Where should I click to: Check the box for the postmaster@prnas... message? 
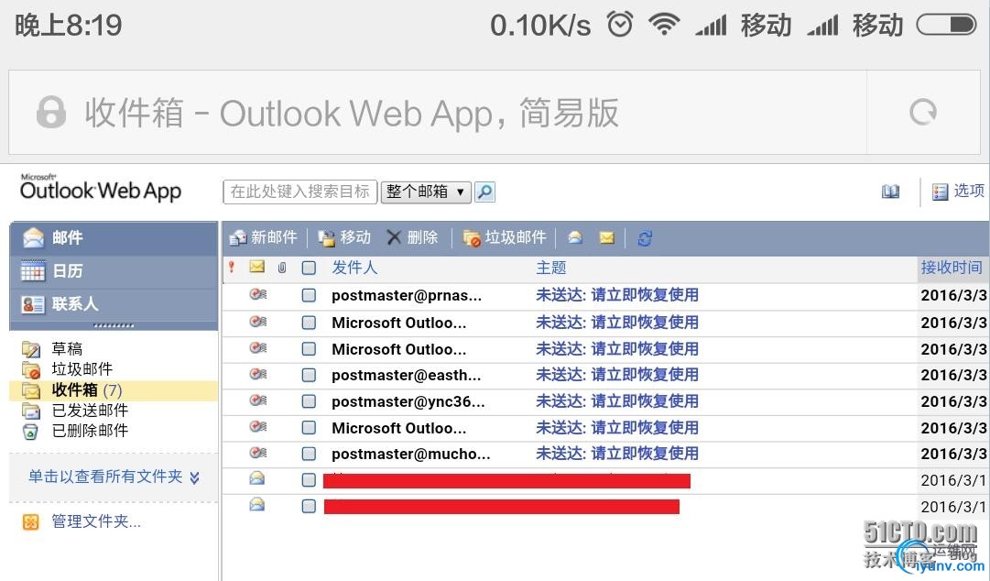click(309, 295)
